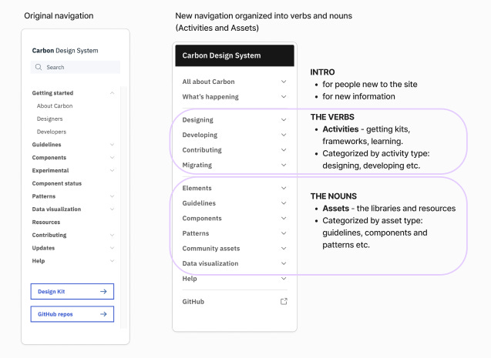
Task: Click the 'THE NOUNS' heading
Action: [334, 196]
